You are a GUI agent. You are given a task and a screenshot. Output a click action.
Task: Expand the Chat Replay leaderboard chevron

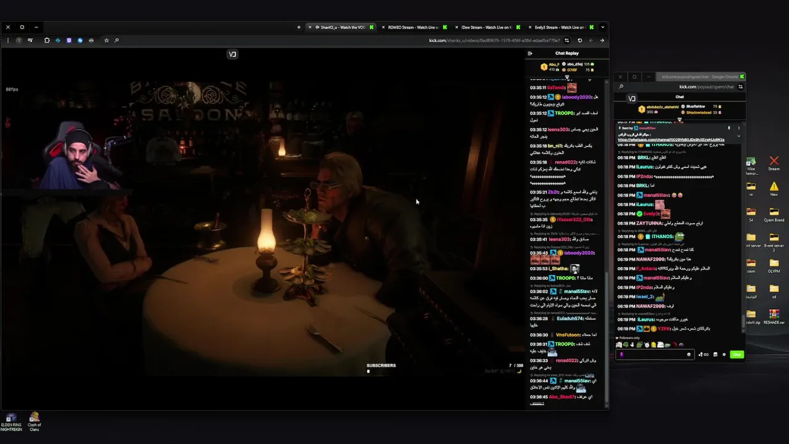(x=567, y=78)
